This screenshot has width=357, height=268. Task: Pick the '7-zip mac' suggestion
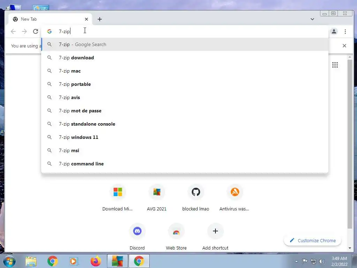185,71
